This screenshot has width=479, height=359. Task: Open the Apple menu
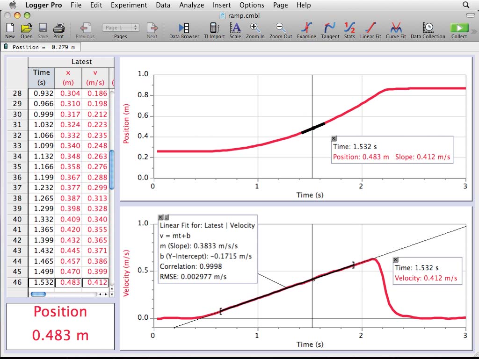pos(13,5)
